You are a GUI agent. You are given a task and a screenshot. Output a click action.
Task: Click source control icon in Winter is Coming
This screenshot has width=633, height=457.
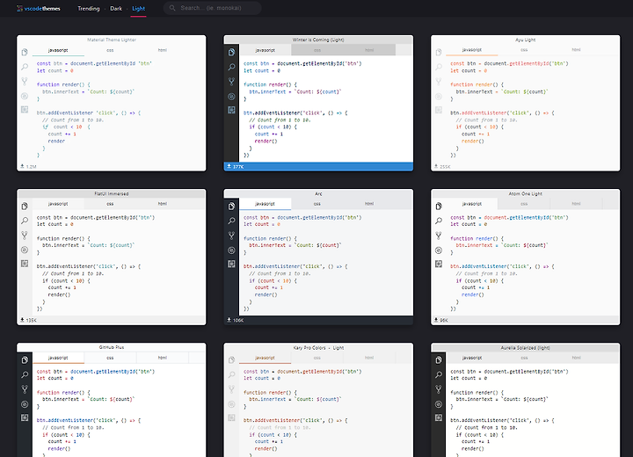(x=231, y=82)
